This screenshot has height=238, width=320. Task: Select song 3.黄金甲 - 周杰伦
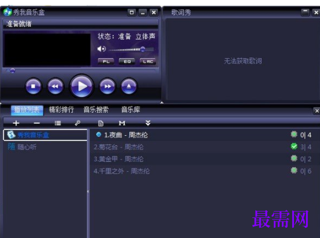tap(204, 159)
